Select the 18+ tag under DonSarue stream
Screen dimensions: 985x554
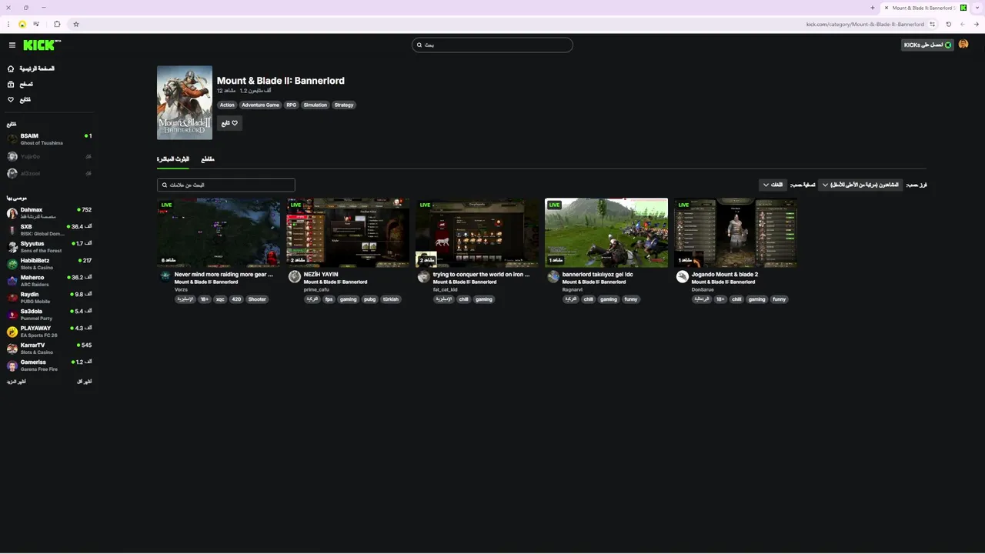click(x=720, y=299)
